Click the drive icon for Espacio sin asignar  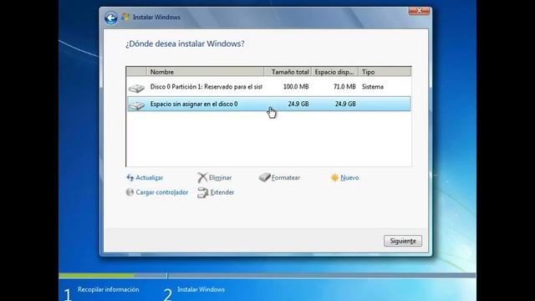[x=136, y=105]
